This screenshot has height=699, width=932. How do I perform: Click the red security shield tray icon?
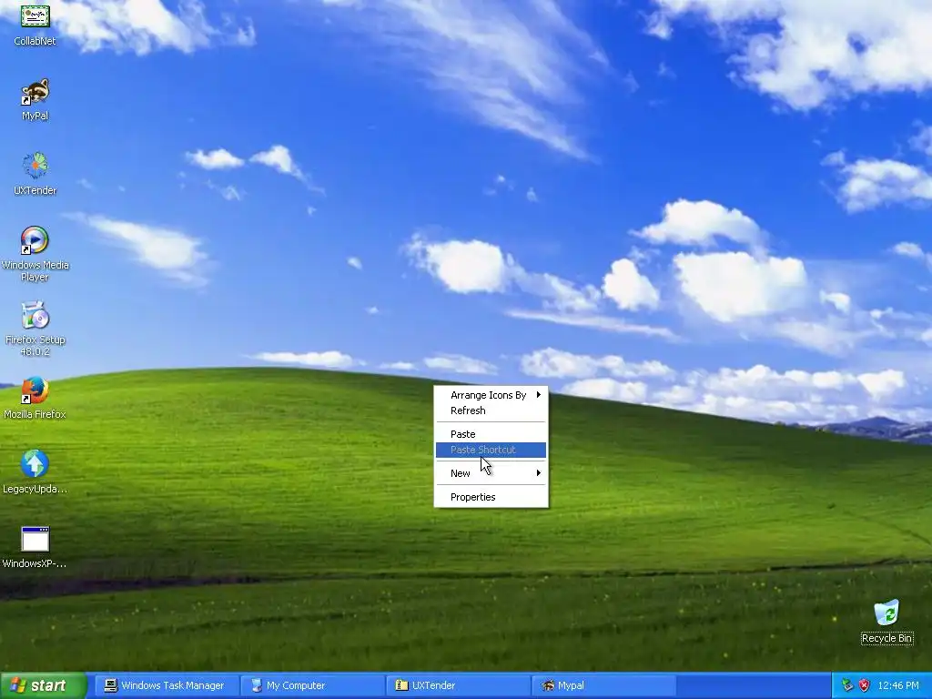coord(865,685)
